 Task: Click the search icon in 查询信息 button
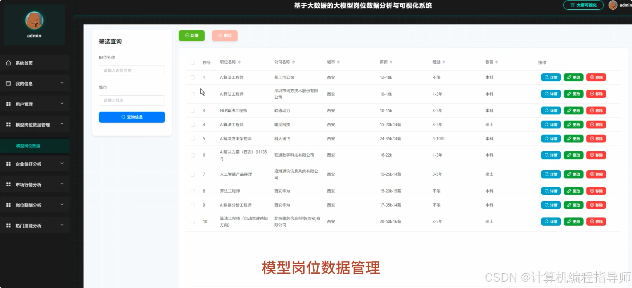pyautogui.click(x=123, y=117)
